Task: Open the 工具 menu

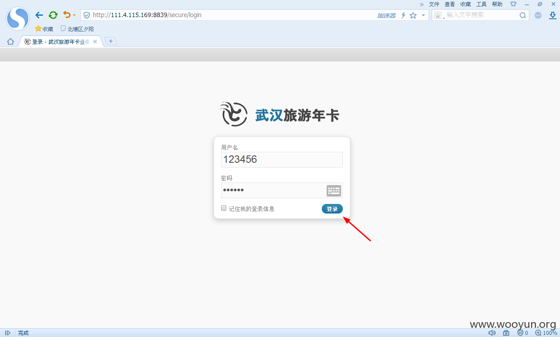Action: point(481,4)
